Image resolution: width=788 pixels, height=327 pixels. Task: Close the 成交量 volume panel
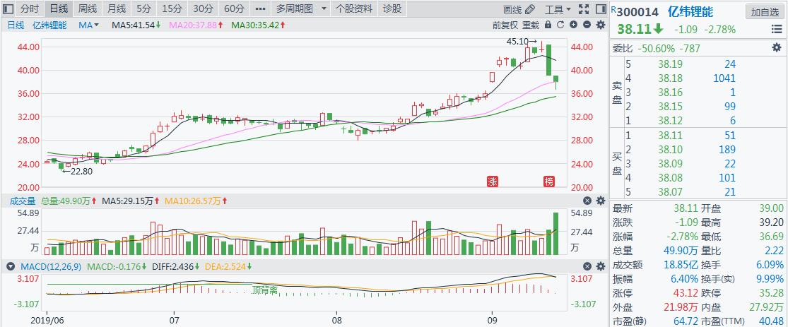pyautogui.click(x=587, y=201)
